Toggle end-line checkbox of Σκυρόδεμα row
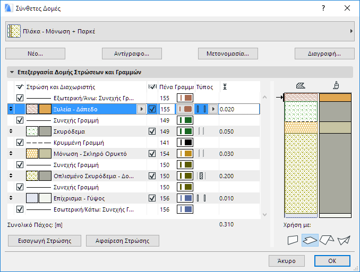Image resolution: width=360 pixels, height=272 pixels. click(x=152, y=131)
